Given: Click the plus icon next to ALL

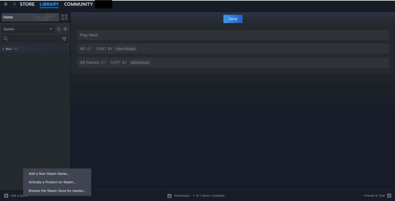Looking at the screenshot, I should click(x=3, y=49).
